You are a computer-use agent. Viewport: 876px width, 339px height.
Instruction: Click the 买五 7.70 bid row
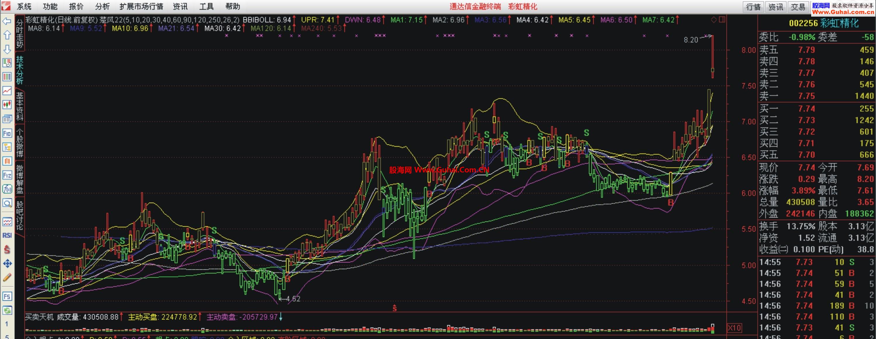point(817,155)
